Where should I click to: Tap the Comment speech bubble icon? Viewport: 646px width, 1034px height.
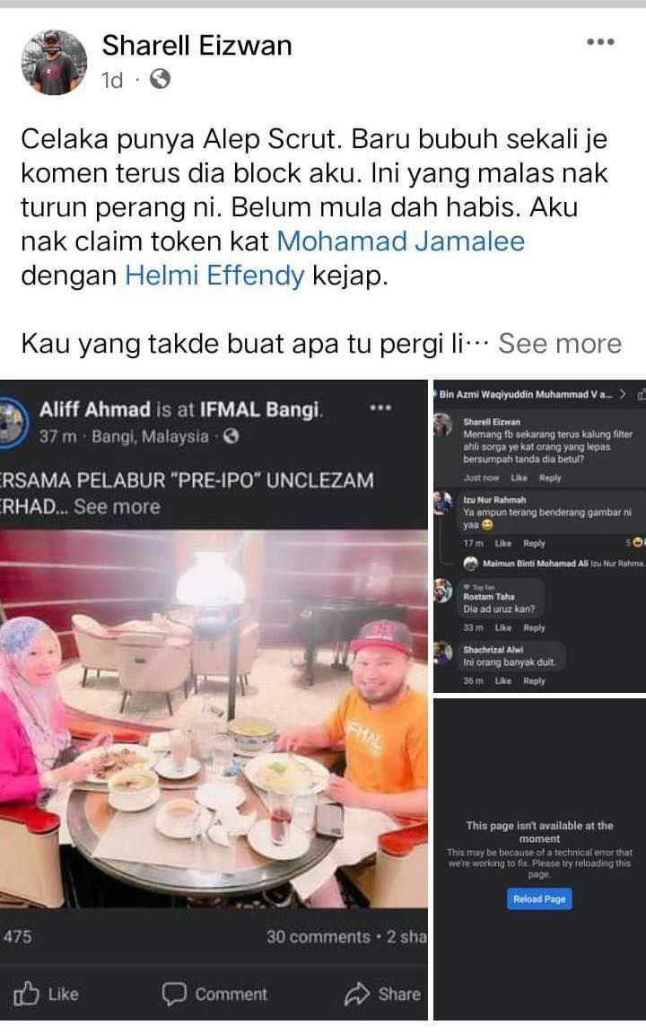tap(174, 993)
